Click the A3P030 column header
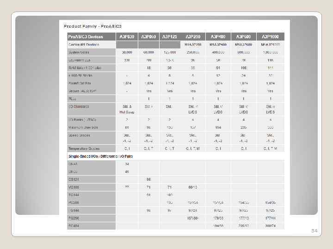 coord(127,36)
